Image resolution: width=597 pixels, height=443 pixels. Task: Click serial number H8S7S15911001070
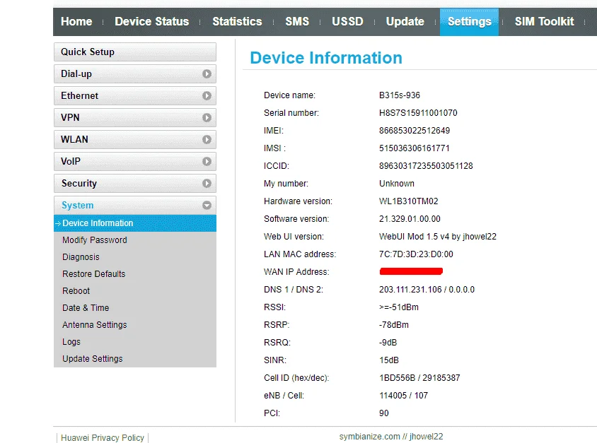coord(418,113)
